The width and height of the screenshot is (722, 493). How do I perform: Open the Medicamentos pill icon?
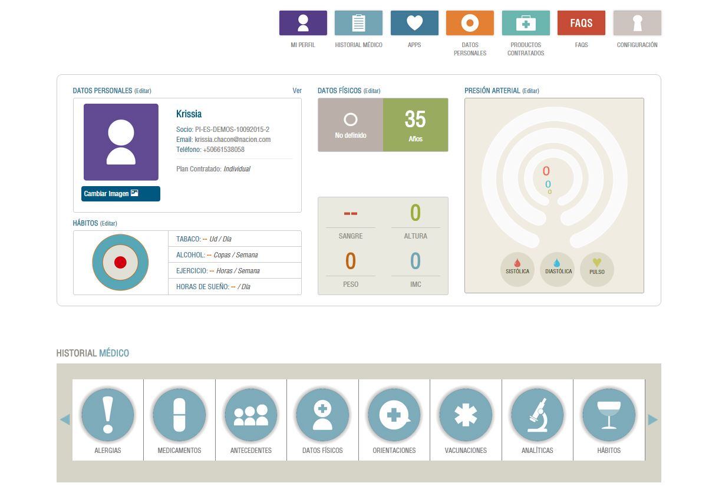[179, 415]
